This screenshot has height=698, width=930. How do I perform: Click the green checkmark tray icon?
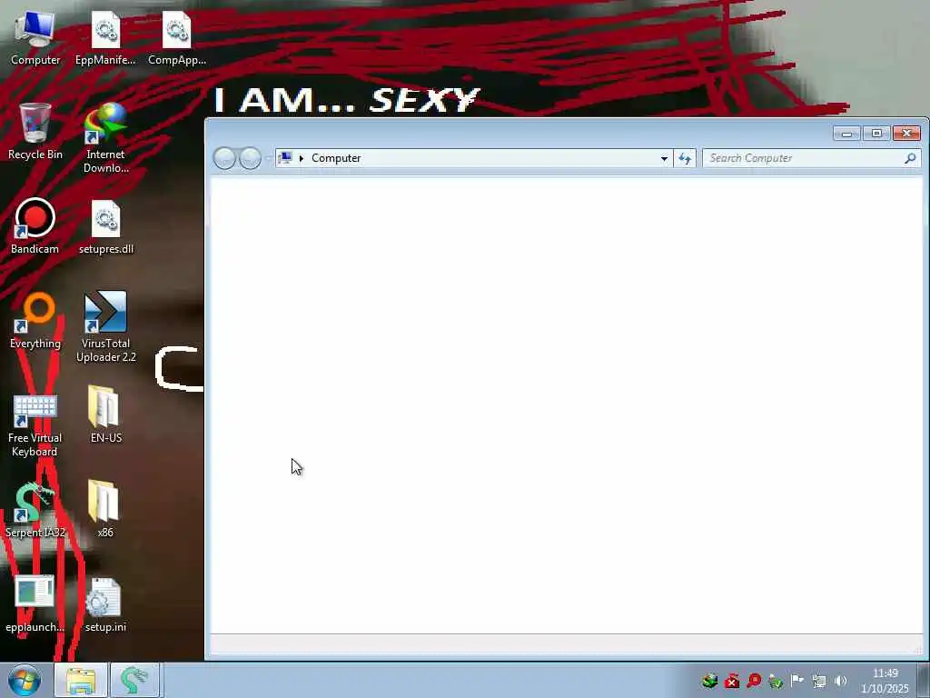point(776,681)
